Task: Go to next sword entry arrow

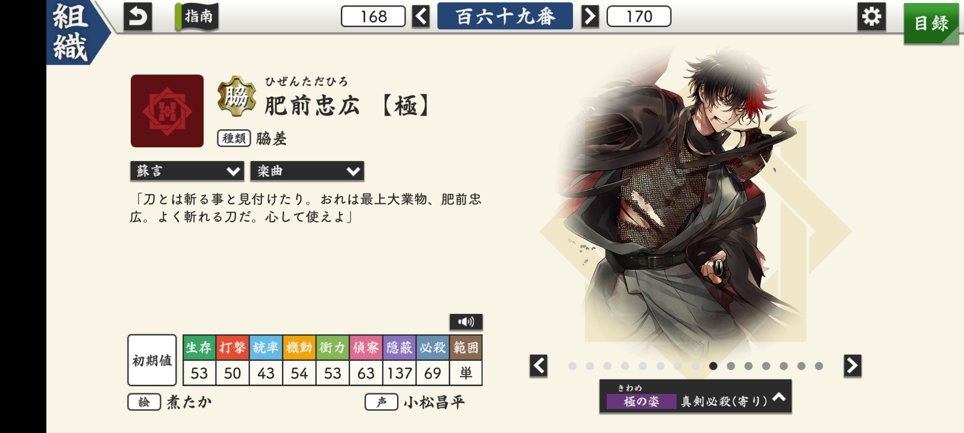Action: (x=590, y=17)
